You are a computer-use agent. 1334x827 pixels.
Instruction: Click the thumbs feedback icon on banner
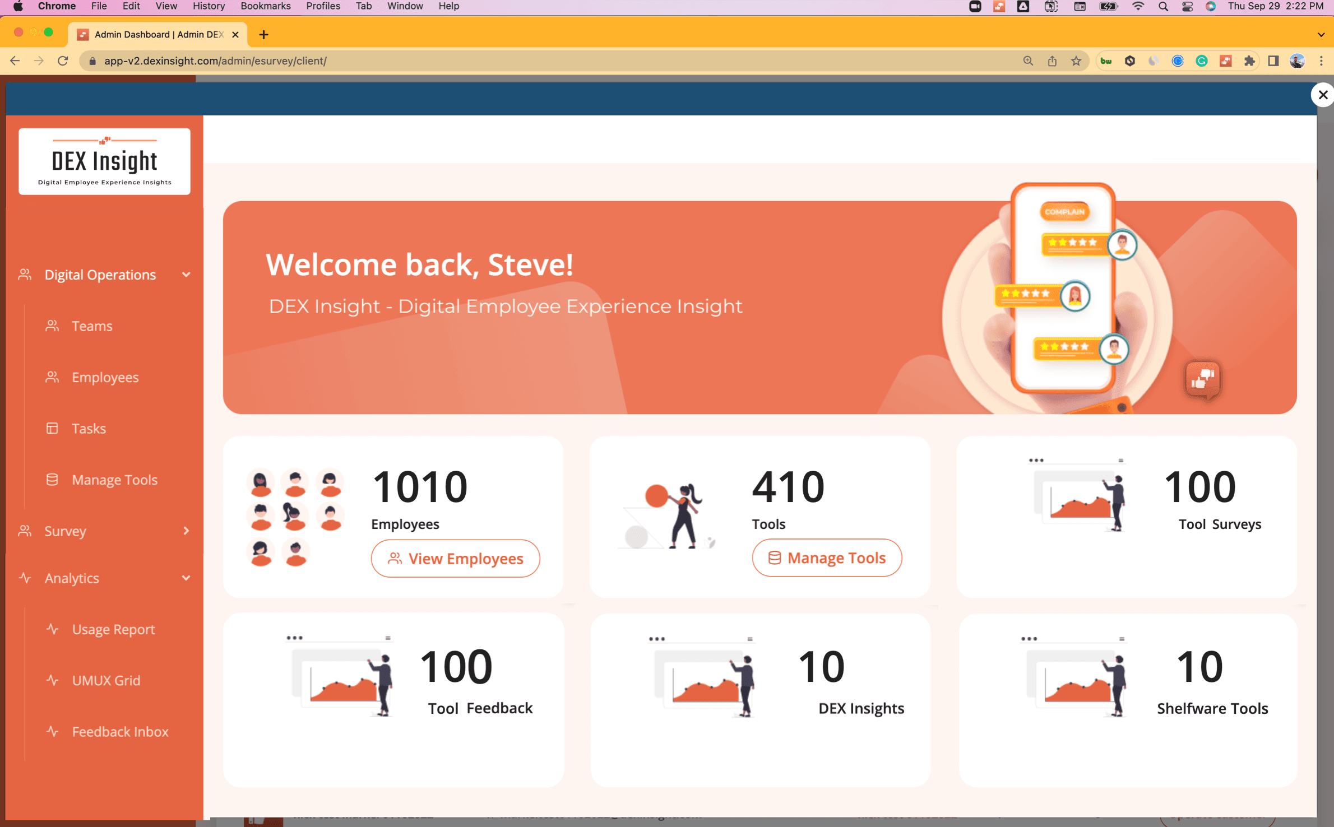click(1202, 380)
